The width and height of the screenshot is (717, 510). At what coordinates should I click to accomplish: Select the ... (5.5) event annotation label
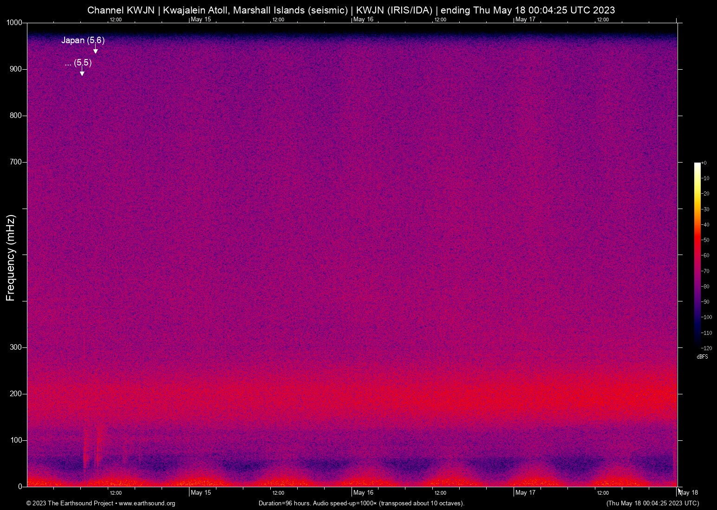78,63
